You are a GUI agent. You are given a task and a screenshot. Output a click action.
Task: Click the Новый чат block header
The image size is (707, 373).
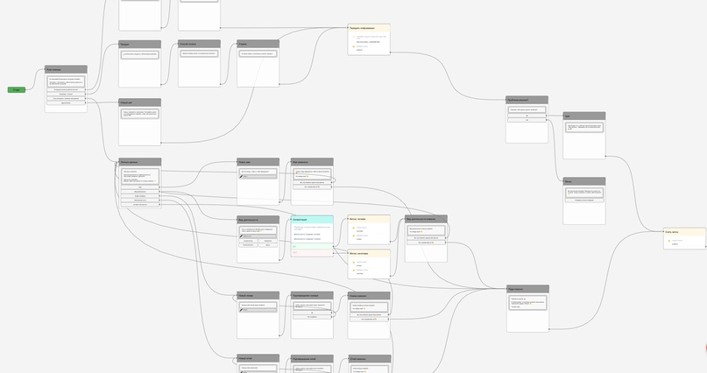(139, 102)
